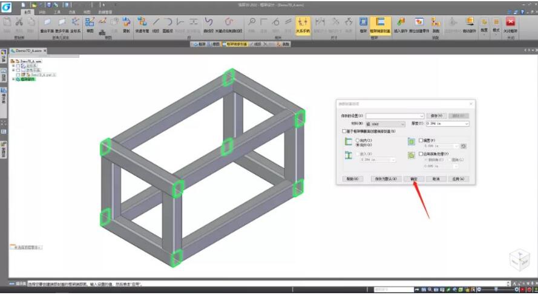
Task: Click the Move Component tool
Action: (470, 25)
